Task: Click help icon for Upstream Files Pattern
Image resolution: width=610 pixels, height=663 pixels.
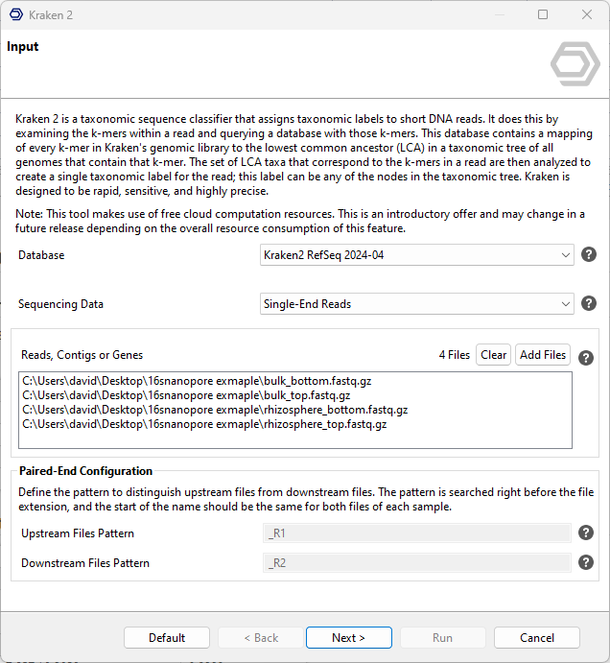Action: (586, 533)
